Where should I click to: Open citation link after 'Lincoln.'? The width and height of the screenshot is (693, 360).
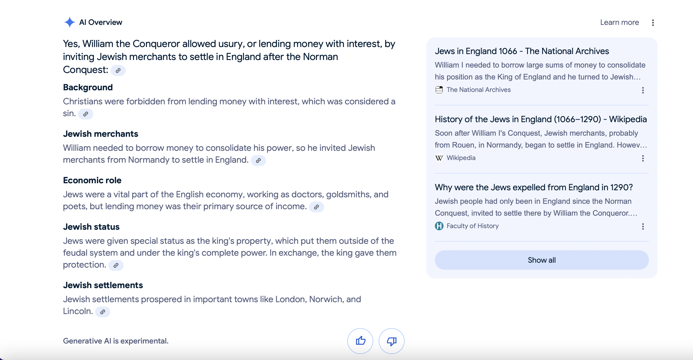[x=103, y=312]
